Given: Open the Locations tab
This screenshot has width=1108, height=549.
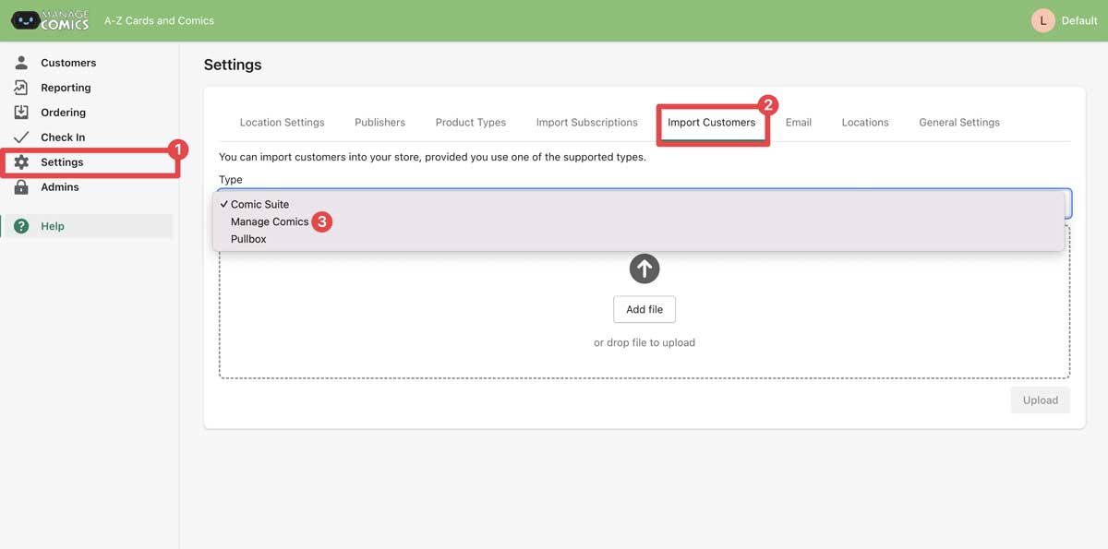Looking at the screenshot, I should click(x=865, y=122).
